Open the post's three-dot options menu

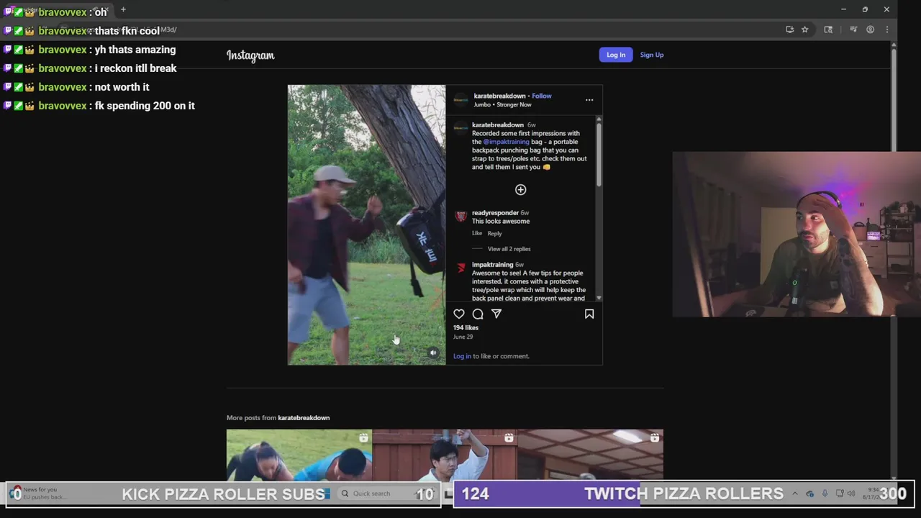coord(589,100)
